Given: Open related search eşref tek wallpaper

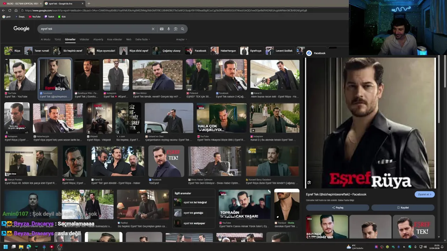Looking at the screenshot, I should point(193,223).
